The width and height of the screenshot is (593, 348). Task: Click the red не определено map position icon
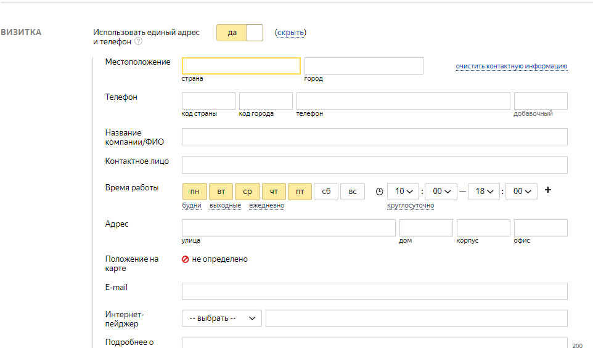(x=186, y=259)
